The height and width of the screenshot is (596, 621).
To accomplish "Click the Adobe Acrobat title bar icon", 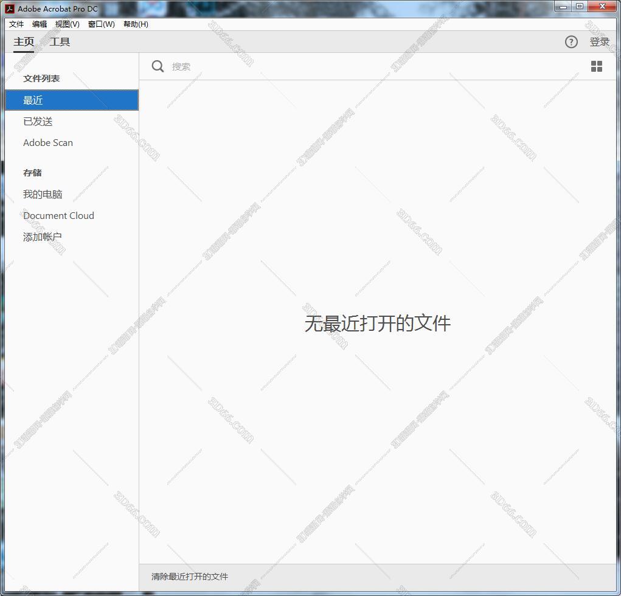I will 10,9.
